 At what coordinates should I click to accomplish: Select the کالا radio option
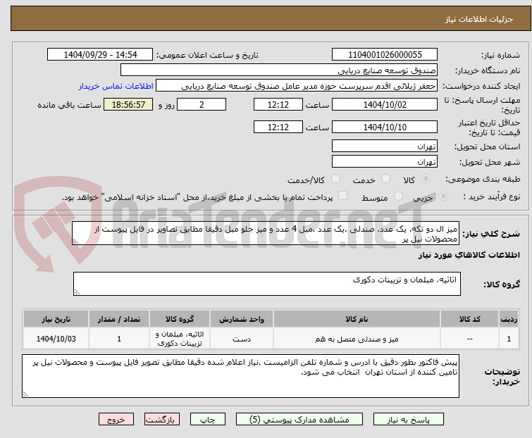click(426, 179)
